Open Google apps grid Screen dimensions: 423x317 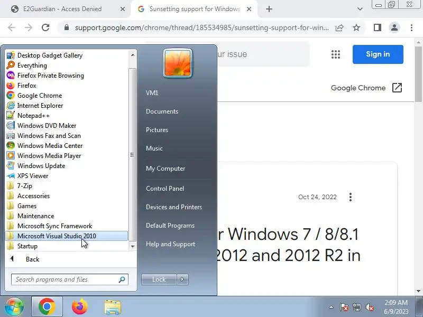pos(336,54)
